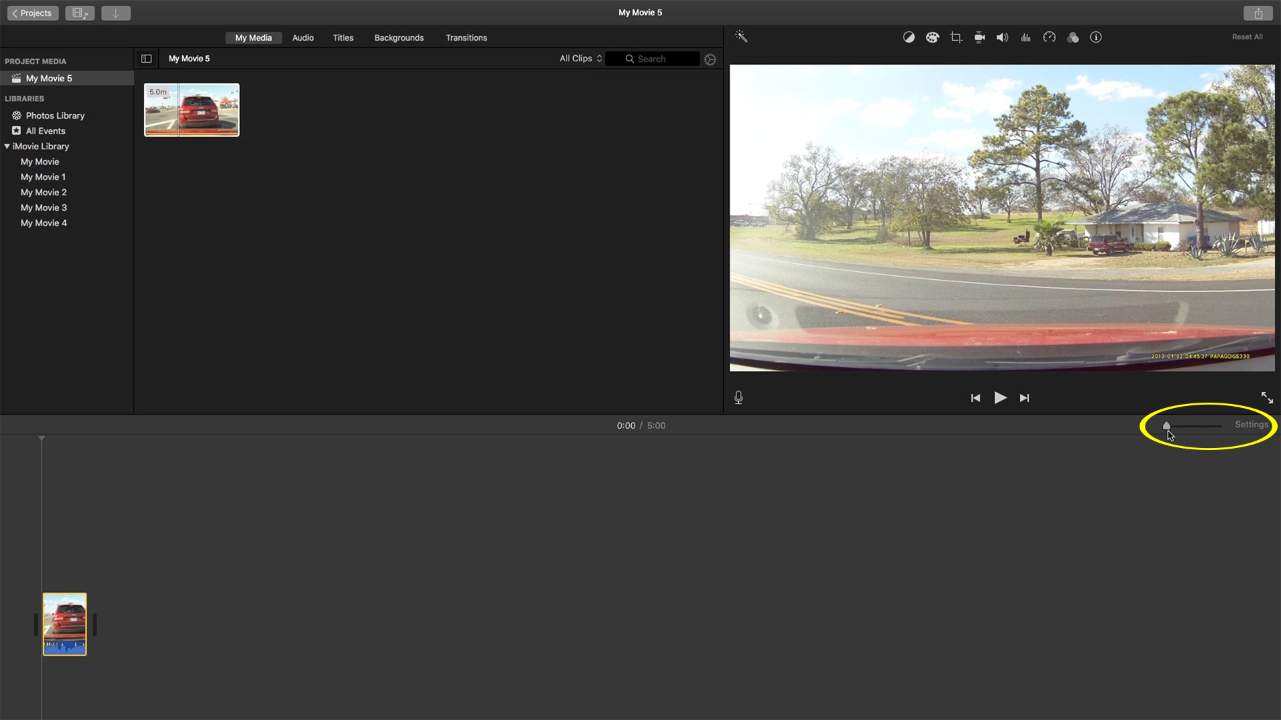
Task: Select the crop tool icon
Action: click(956, 37)
